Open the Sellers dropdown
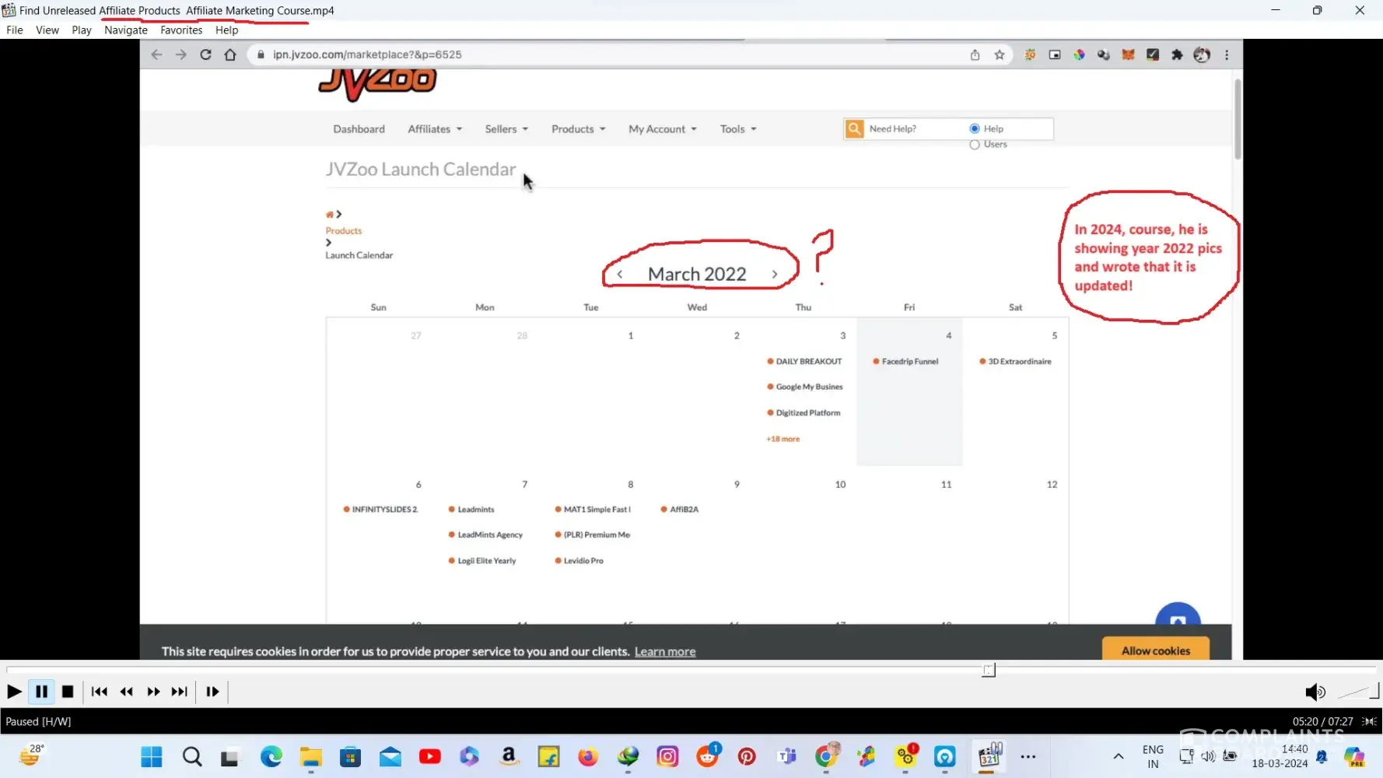The width and height of the screenshot is (1383, 778). coord(506,129)
